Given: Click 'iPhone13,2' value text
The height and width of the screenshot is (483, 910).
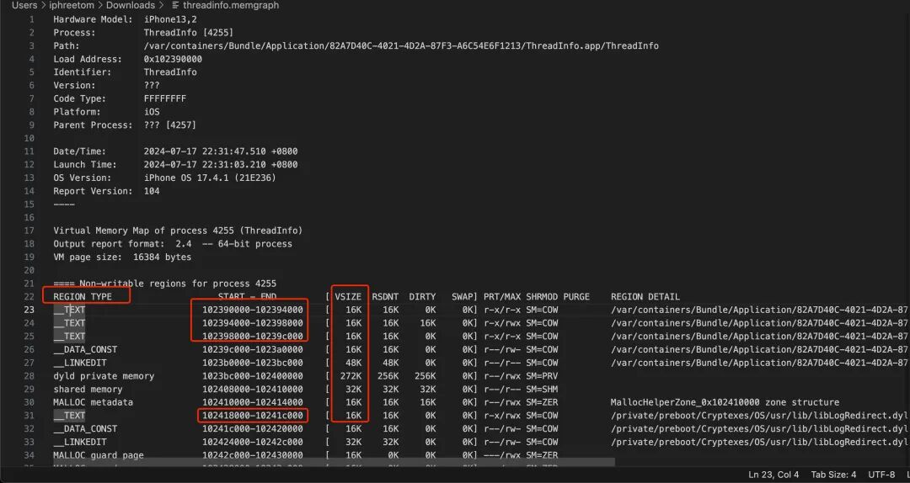Looking at the screenshot, I should (170, 19).
